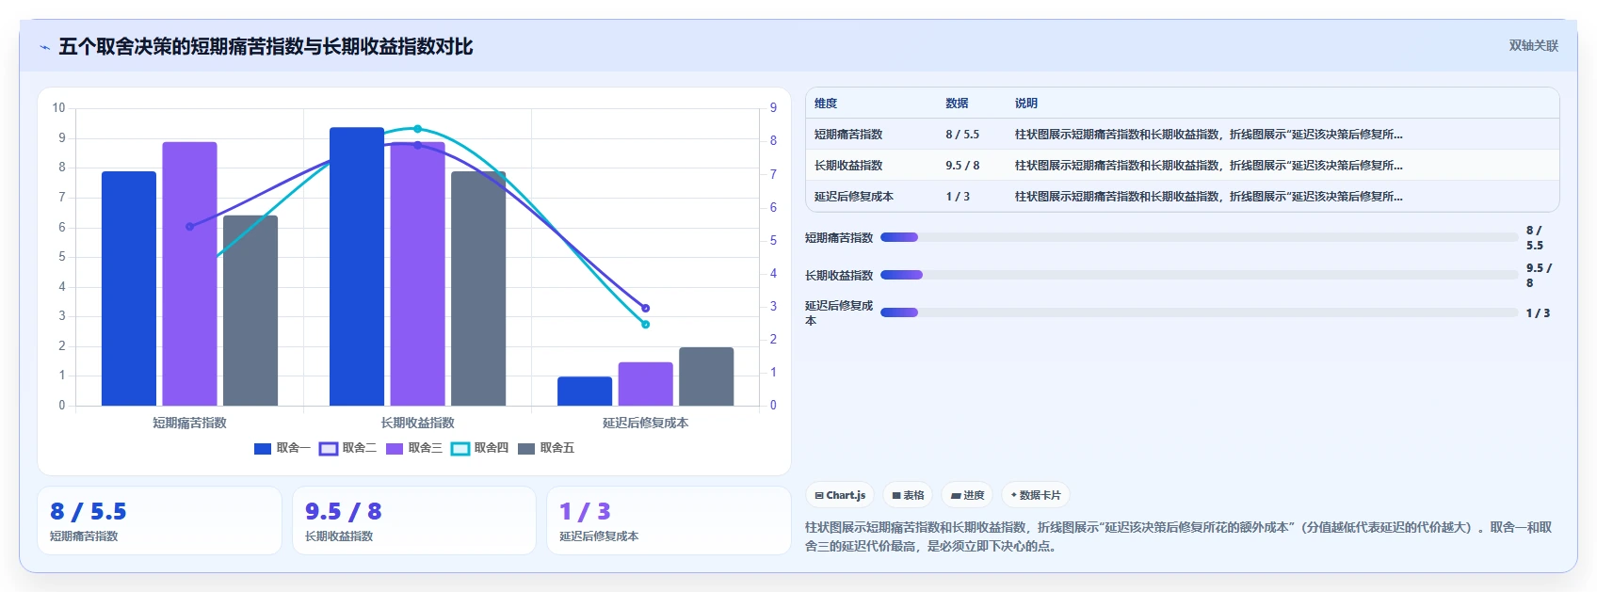The width and height of the screenshot is (1597, 592).
Task: Click the 数据卡片 chip
Action: (1035, 495)
